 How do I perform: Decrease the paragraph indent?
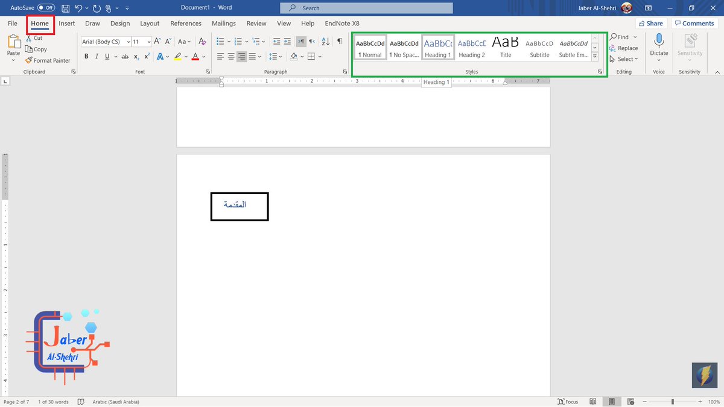click(277, 42)
